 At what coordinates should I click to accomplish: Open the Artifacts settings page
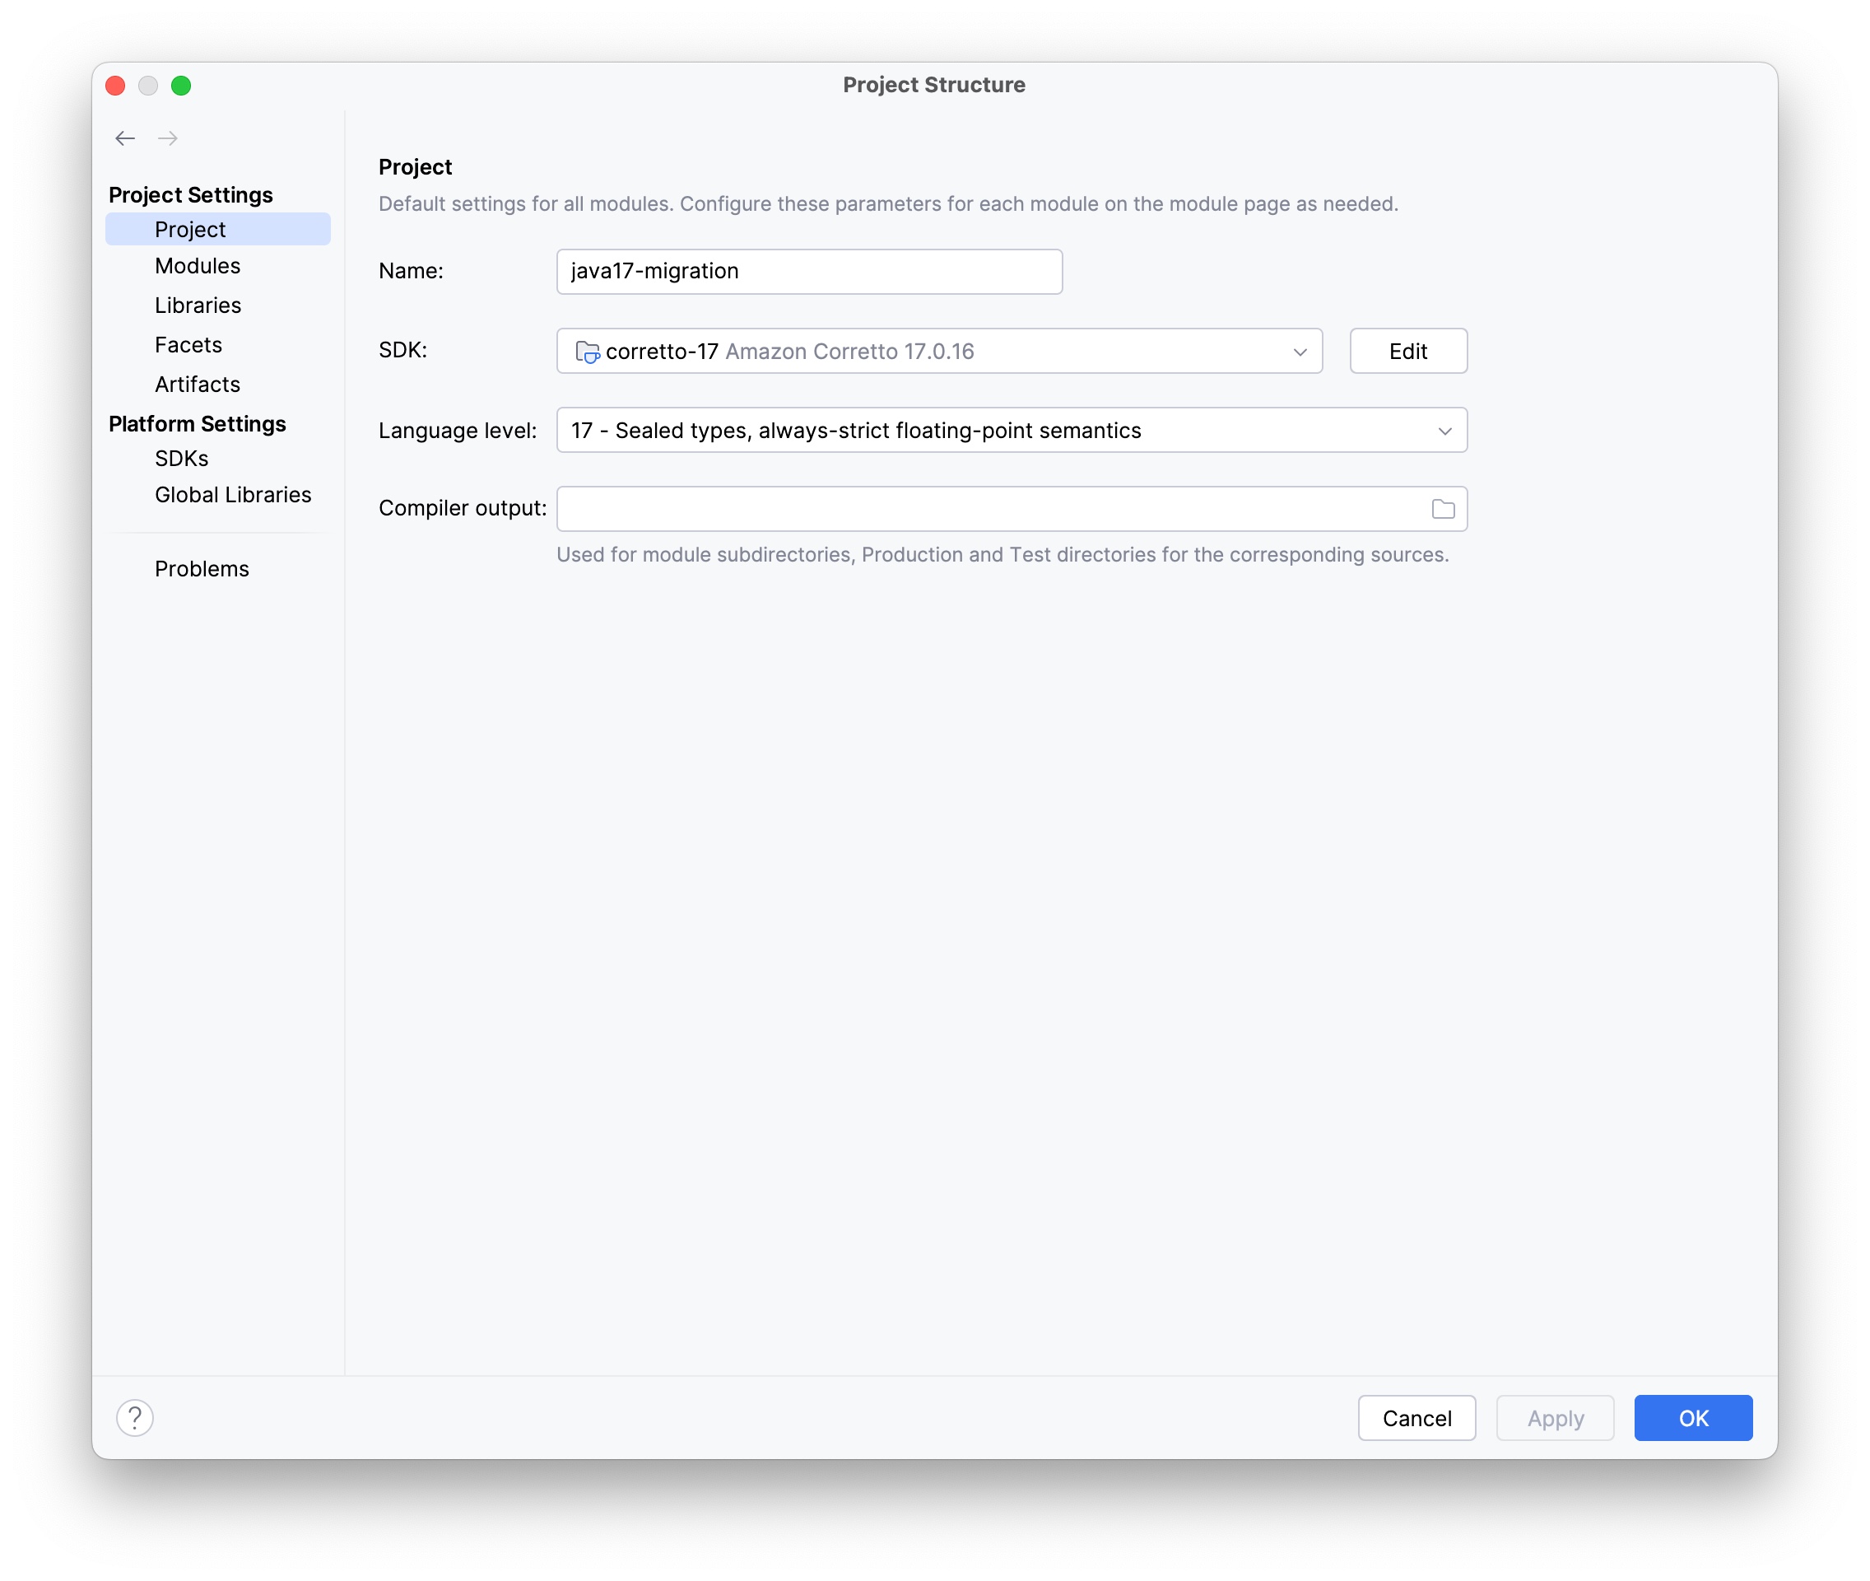coord(198,384)
